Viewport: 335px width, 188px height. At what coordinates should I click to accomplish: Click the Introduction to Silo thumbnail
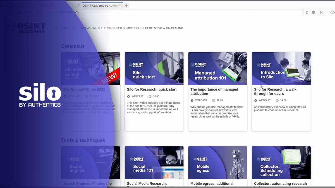pyautogui.click(x=281, y=69)
